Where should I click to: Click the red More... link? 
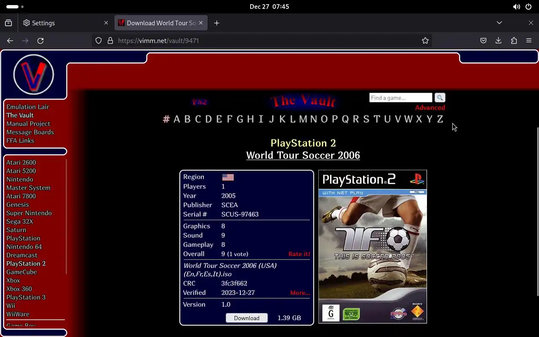(x=300, y=293)
